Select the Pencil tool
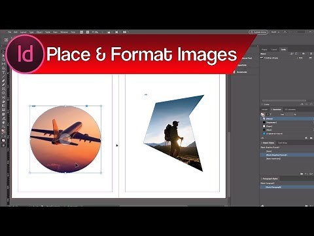Screen dimensions: 314x236 [x=3, y=85]
